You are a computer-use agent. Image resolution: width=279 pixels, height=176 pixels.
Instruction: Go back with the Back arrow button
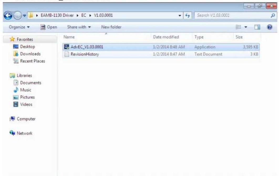pyautogui.click(x=8, y=15)
